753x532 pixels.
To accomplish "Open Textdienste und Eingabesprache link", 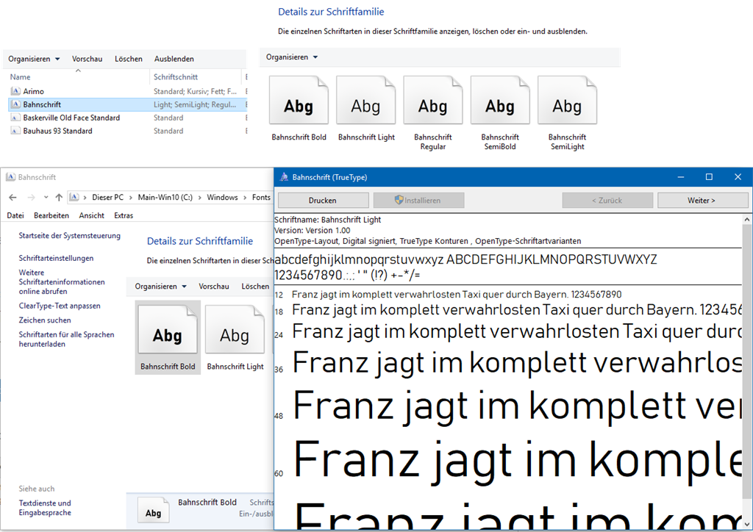I will pos(45,508).
